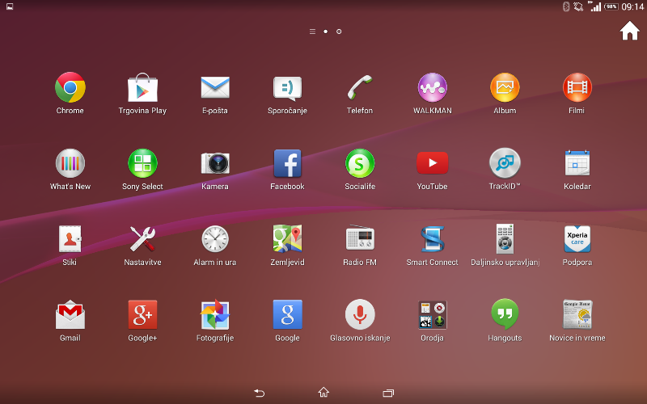Open Stiki contacts app

point(70,238)
